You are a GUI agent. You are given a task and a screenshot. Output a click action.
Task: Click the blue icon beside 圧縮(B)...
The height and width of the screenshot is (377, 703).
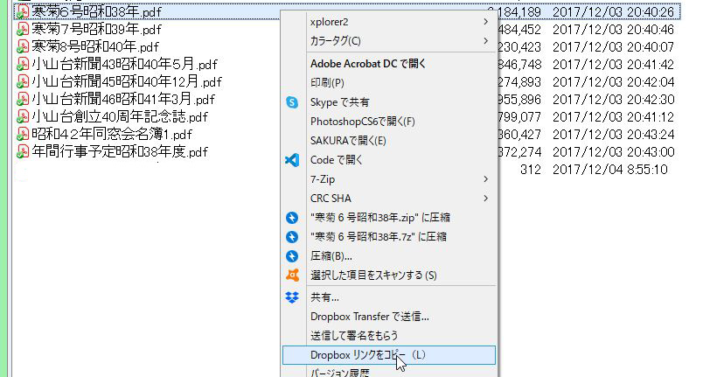[x=293, y=256]
